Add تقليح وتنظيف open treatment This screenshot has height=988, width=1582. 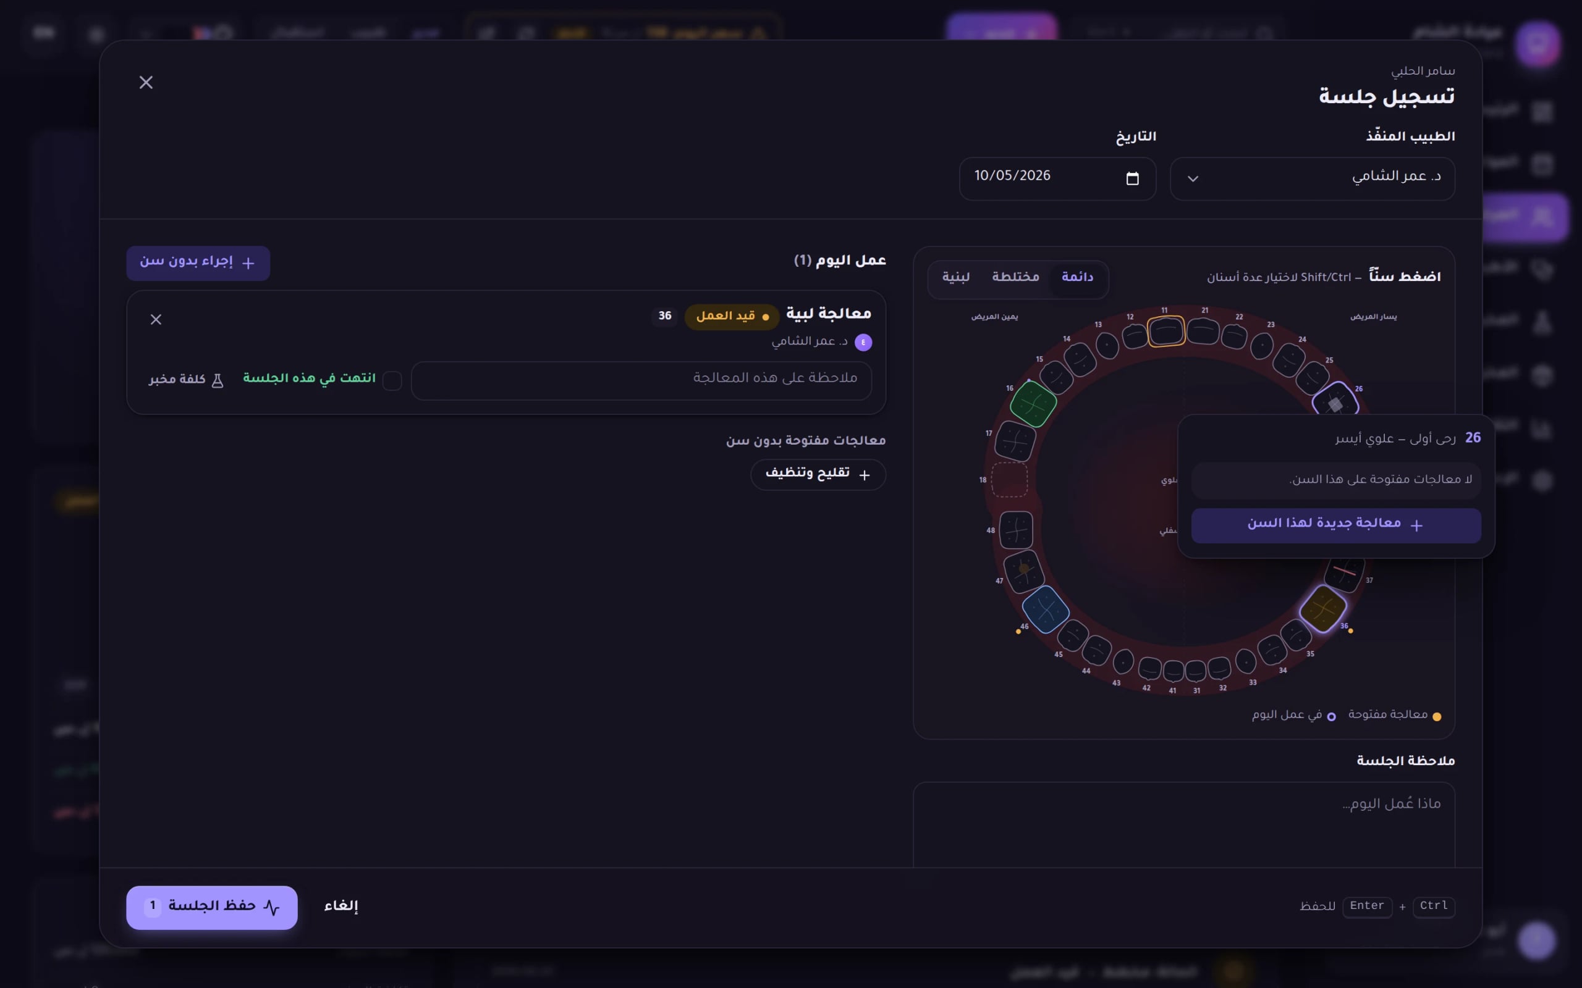[818, 475]
